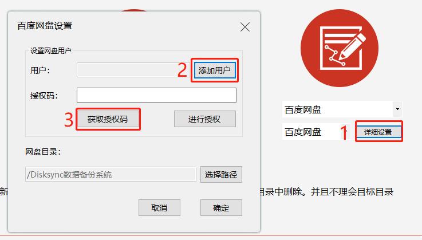
Task: Open path chooser via 选择路径 button
Action: tap(221, 175)
